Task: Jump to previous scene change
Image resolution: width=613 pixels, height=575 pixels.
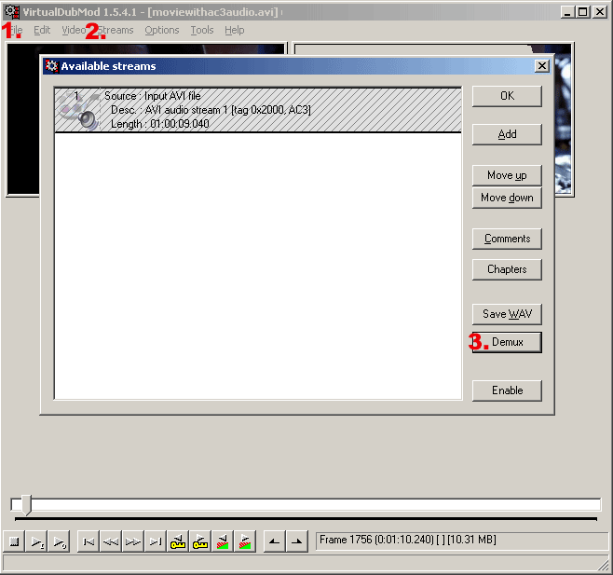Action: (223, 541)
